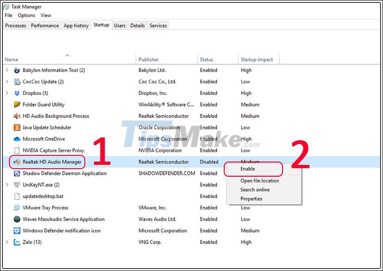Viewport: 383px width, 271px height.
Task: Click the Windows Defender notification shield icon
Action: (x=17, y=231)
